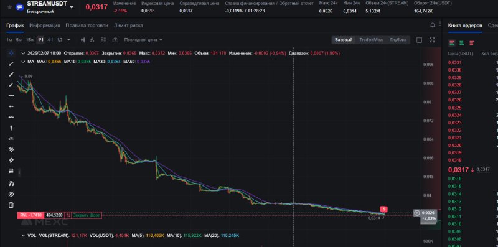Click the 0,0326 price axis label

pyautogui.click(x=429, y=213)
